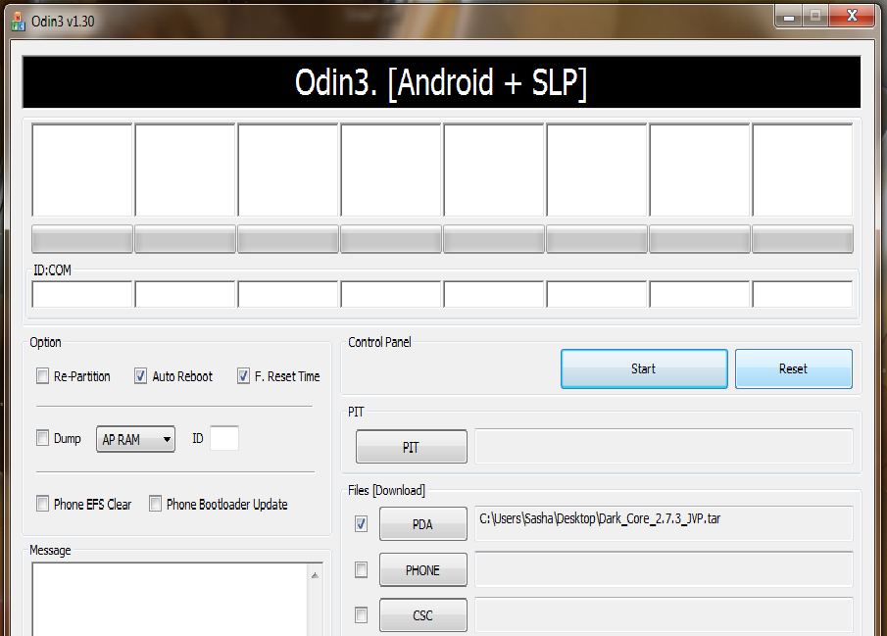Click into the Dump ID input field

point(224,438)
